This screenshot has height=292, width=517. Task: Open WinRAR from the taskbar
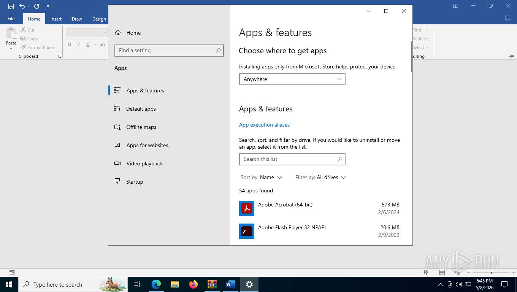pyautogui.click(x=212, y=284)
